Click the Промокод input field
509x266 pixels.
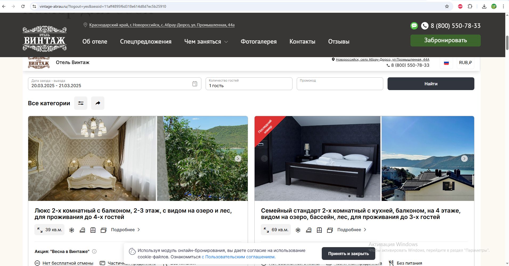tap(340, 84)
